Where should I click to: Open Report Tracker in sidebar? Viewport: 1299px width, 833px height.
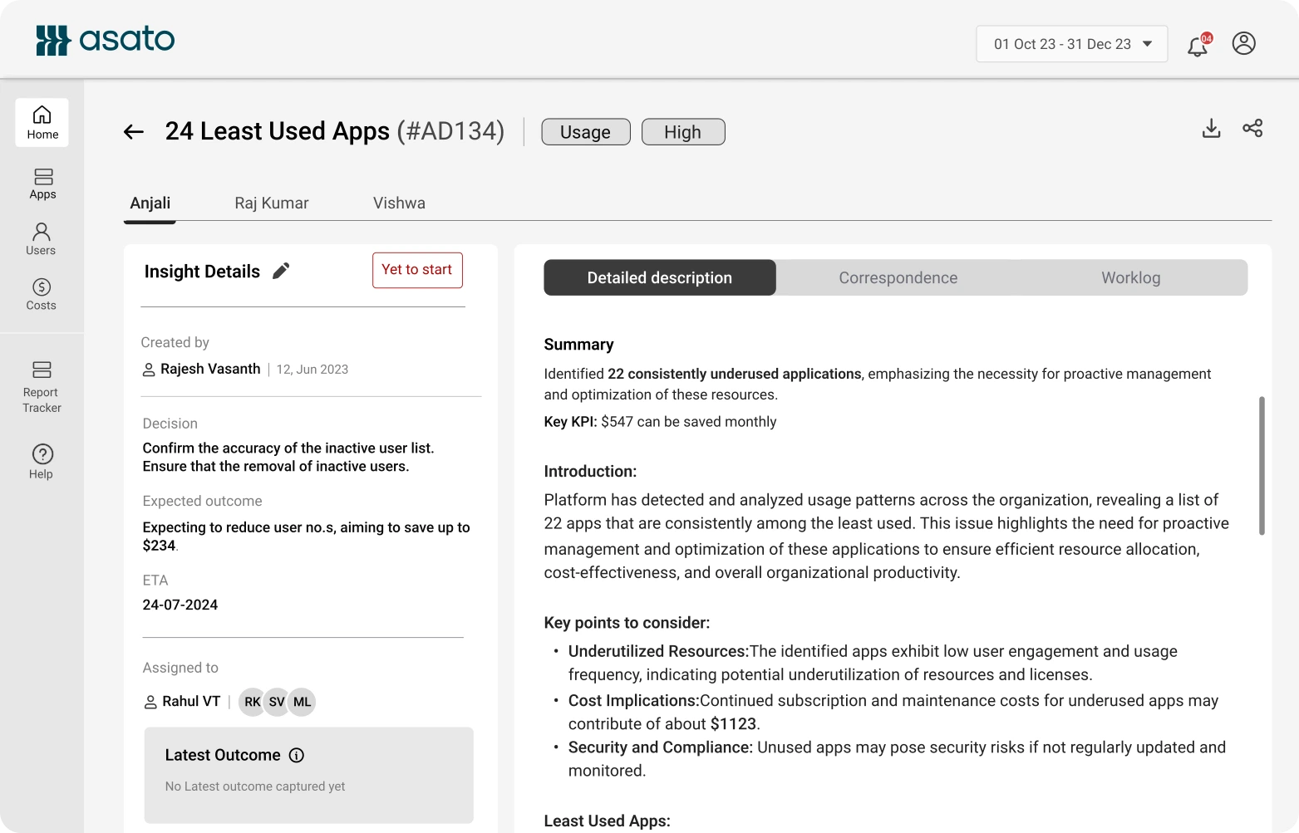[x=42, y=387]
